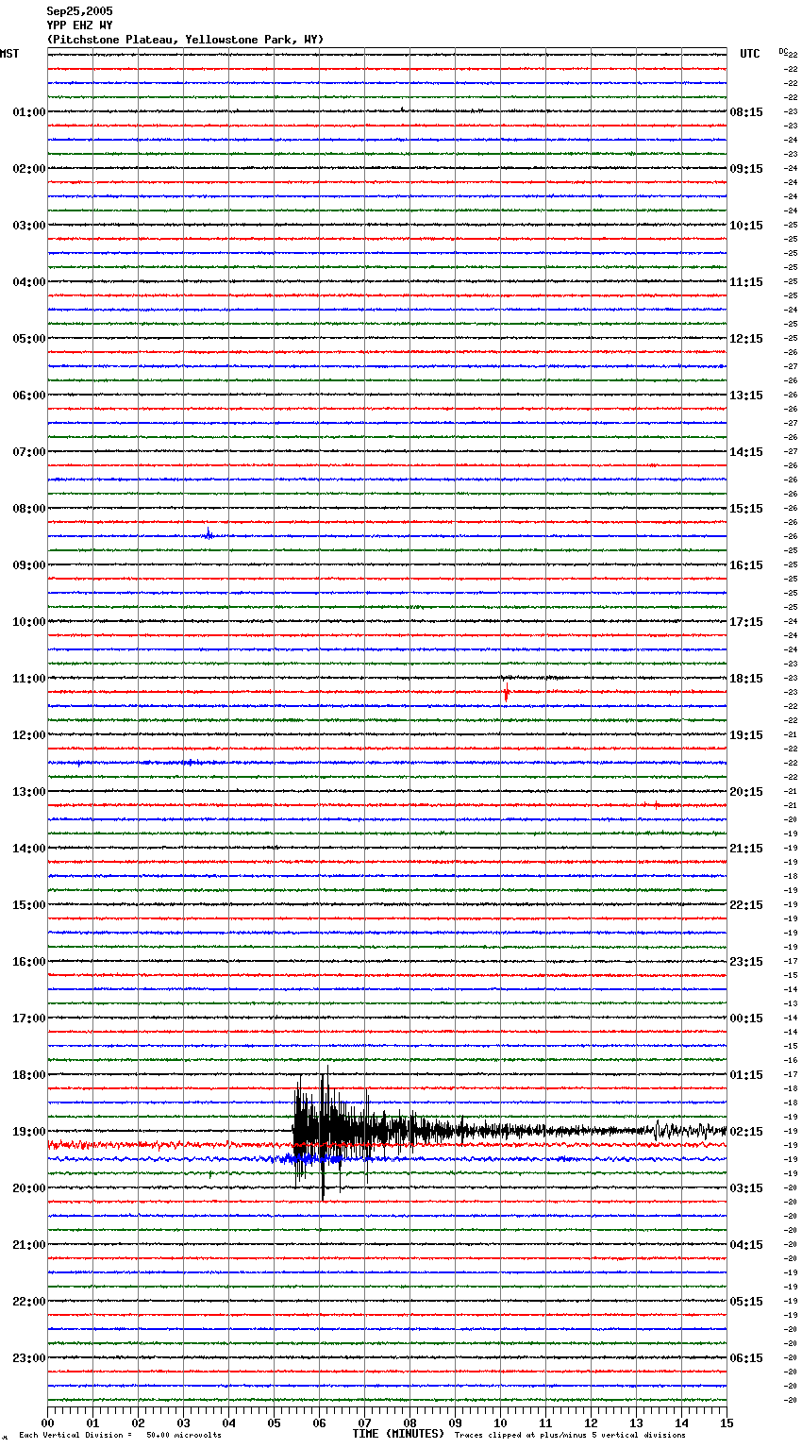The width and height of the screenshot is (802, 1448).
Task: Click the 12:15 UTC time label
Action: (746, 339)
